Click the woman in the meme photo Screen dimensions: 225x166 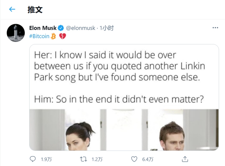[x=80, y=136]
